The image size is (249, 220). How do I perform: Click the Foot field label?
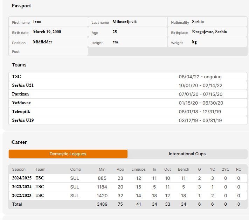click(x=16, y=51)
